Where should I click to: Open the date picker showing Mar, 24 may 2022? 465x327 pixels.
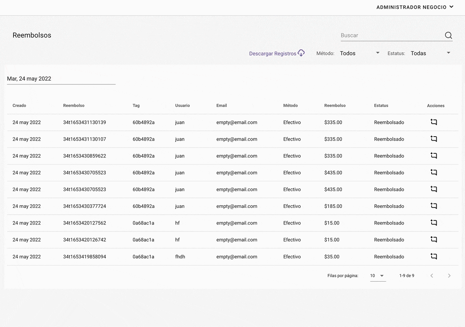click(61, 79)
